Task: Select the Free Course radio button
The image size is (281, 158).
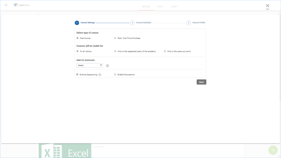Action: point(78,38)
